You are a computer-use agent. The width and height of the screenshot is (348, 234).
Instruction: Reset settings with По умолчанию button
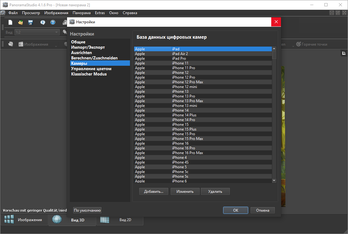pos(87,210)
